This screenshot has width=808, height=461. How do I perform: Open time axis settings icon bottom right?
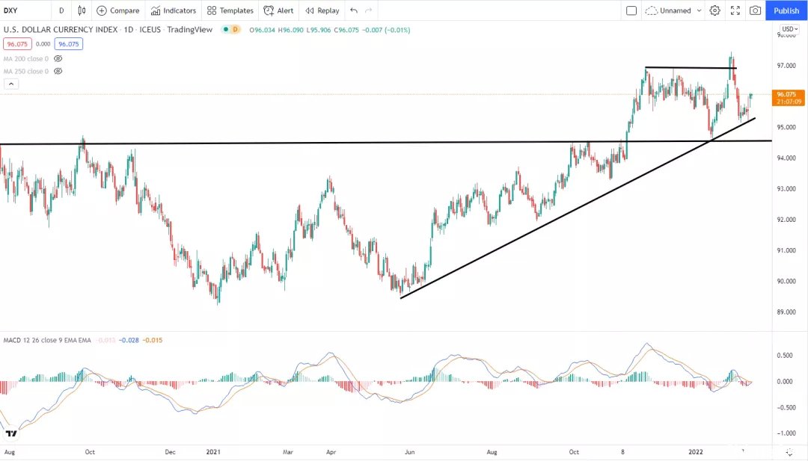790,452
